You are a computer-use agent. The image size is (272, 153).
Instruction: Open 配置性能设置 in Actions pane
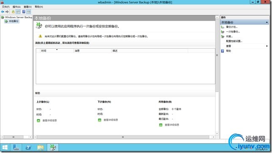click(234, 41)
